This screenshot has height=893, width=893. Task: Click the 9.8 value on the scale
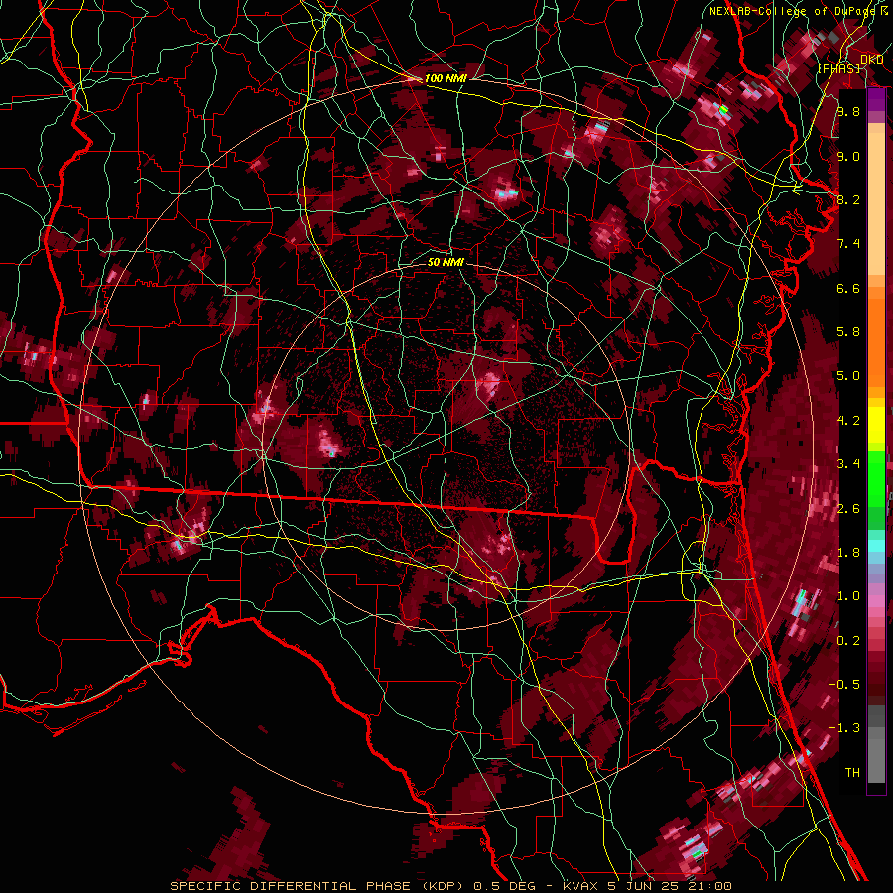(848, 111)
